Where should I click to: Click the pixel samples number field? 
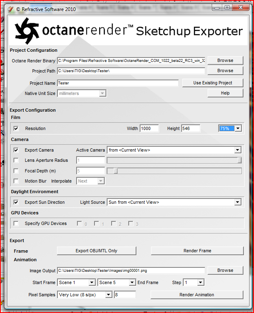coord(125,295)
